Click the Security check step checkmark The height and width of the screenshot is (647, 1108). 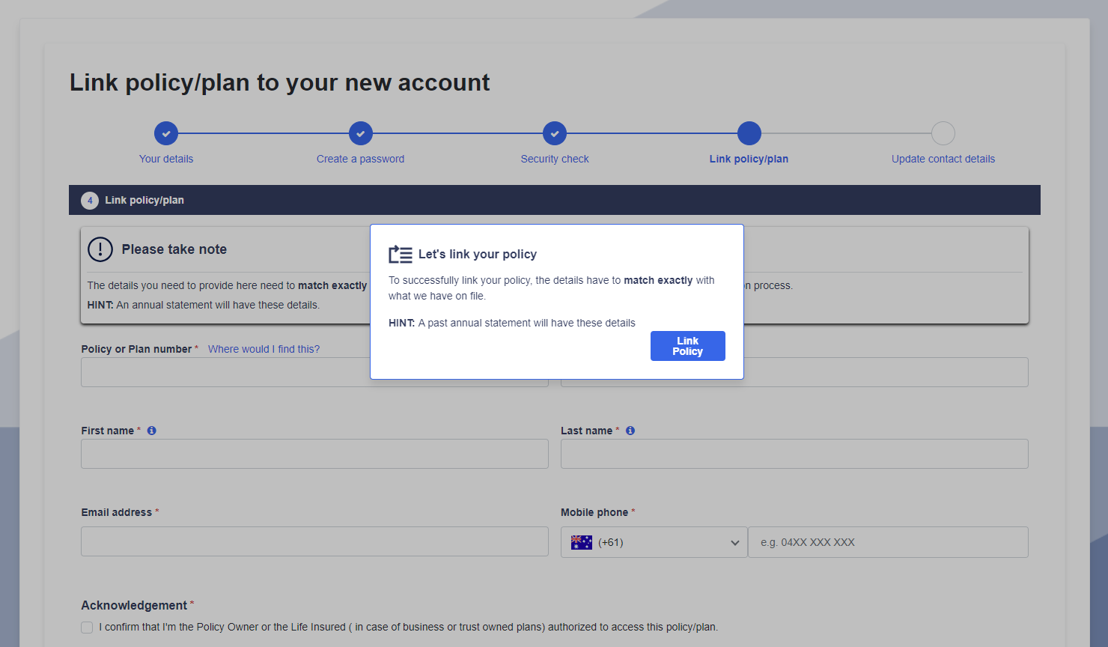555,133
